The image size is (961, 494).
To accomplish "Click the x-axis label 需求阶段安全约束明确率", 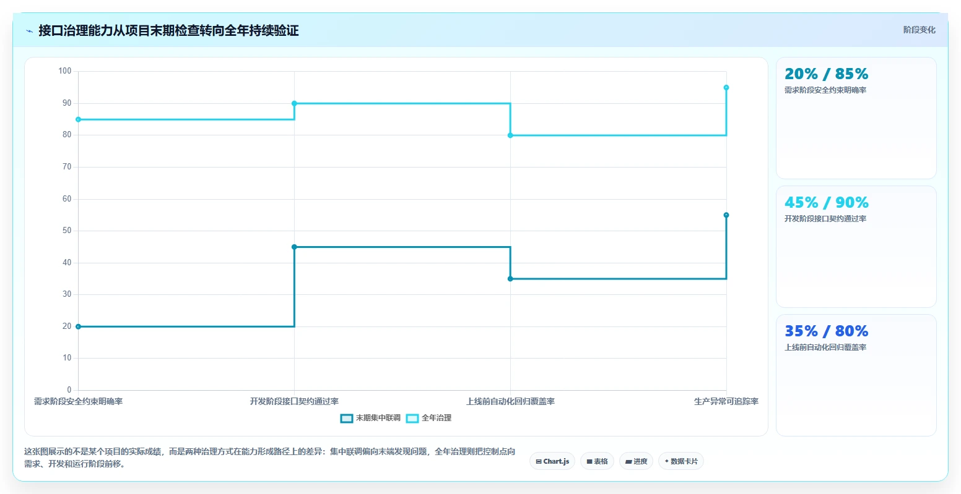I will click(x=78, y=401).
